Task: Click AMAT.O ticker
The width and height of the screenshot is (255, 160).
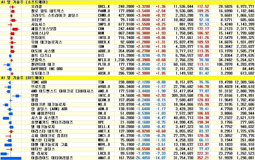Action: pyautogui.click(x=104, y=158)
